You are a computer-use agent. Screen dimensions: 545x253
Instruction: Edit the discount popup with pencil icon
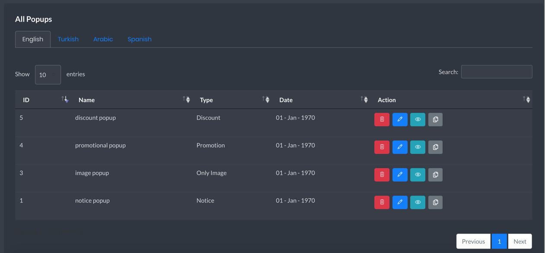coord(400,120)
